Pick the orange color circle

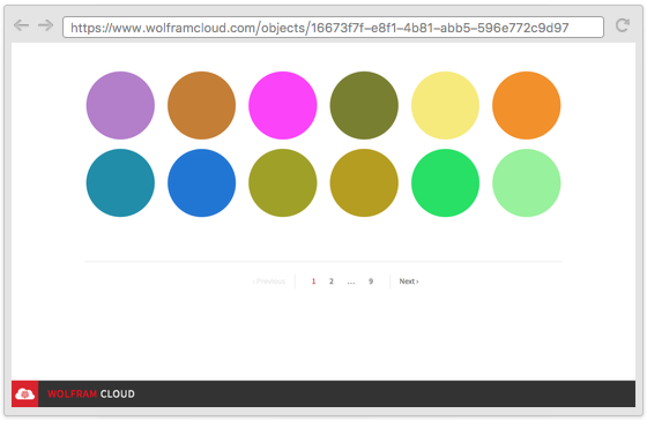(x=526, y=106)
